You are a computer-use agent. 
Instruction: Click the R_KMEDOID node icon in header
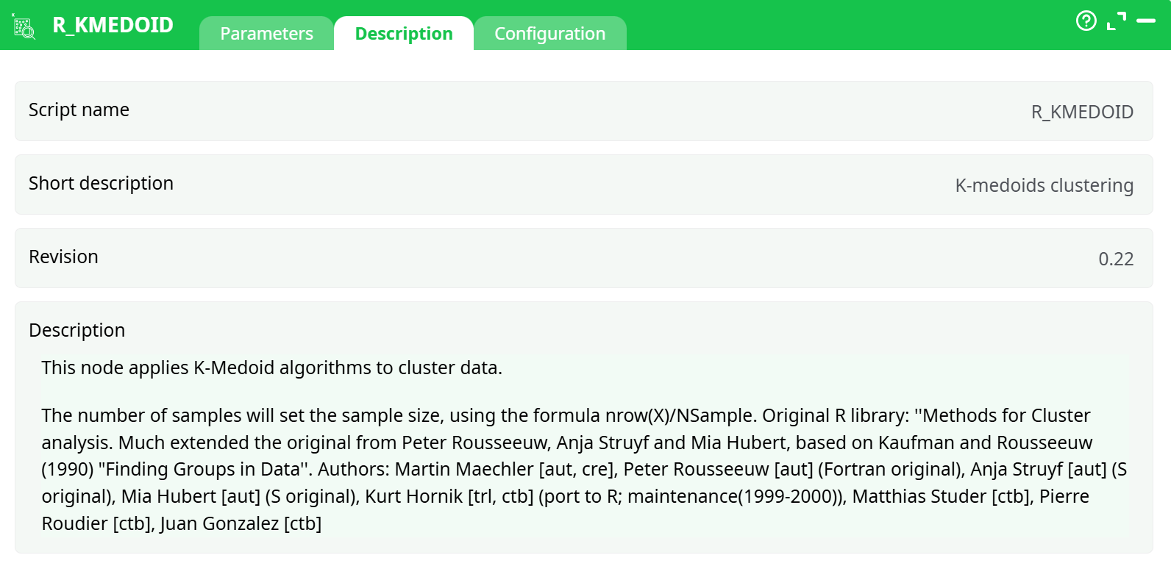(x=24, y=26)
